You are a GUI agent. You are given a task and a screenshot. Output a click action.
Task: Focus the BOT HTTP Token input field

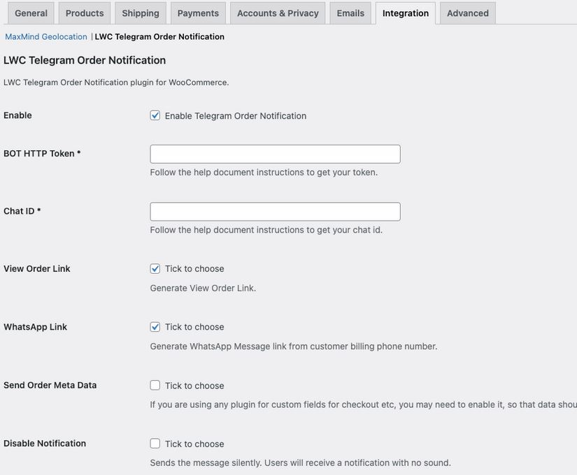tap(275, 154)
